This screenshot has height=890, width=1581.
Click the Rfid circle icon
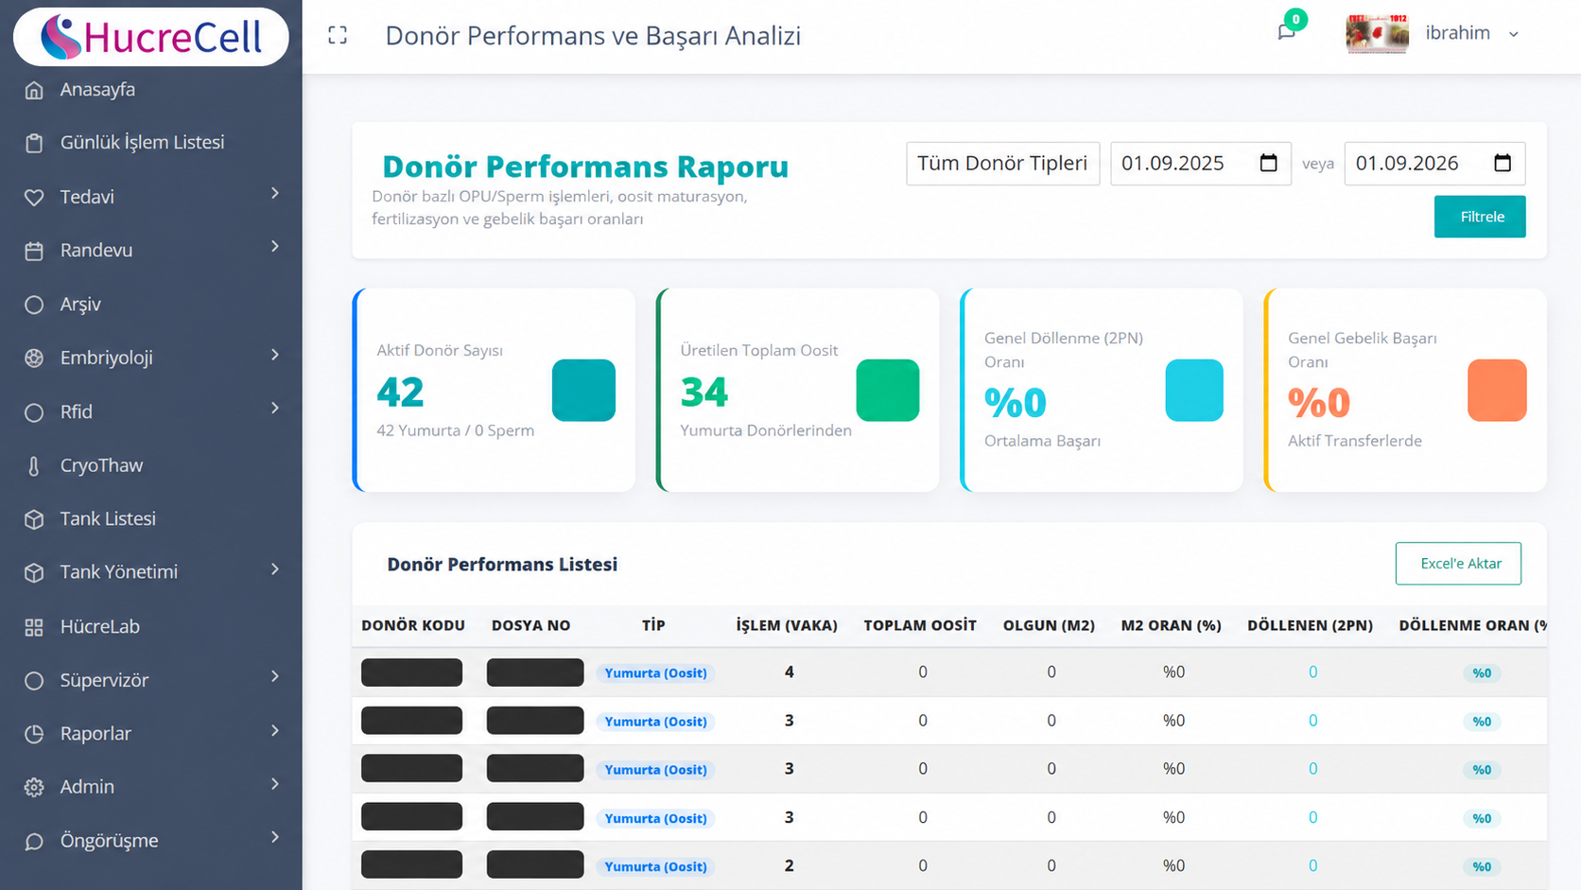coord(34,412)
